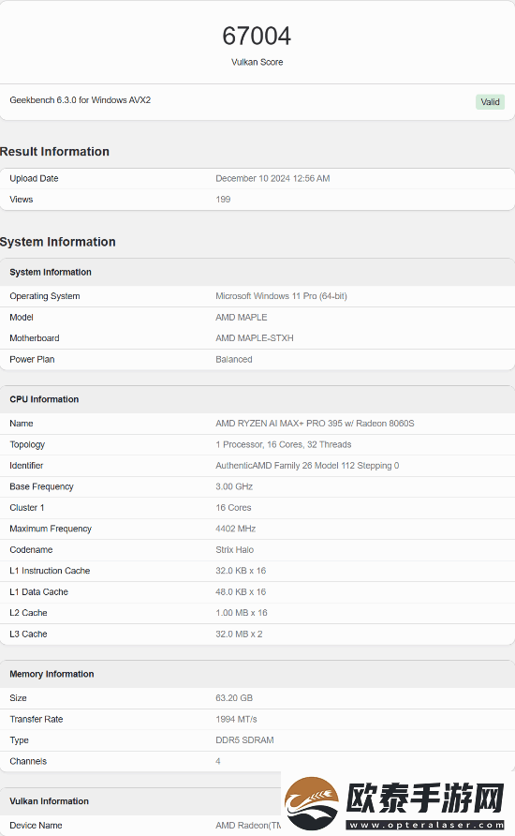This screenshot has height=836, width=515.
Task: Select transfer rate 1994 MT/s
Action: point(237,719)
